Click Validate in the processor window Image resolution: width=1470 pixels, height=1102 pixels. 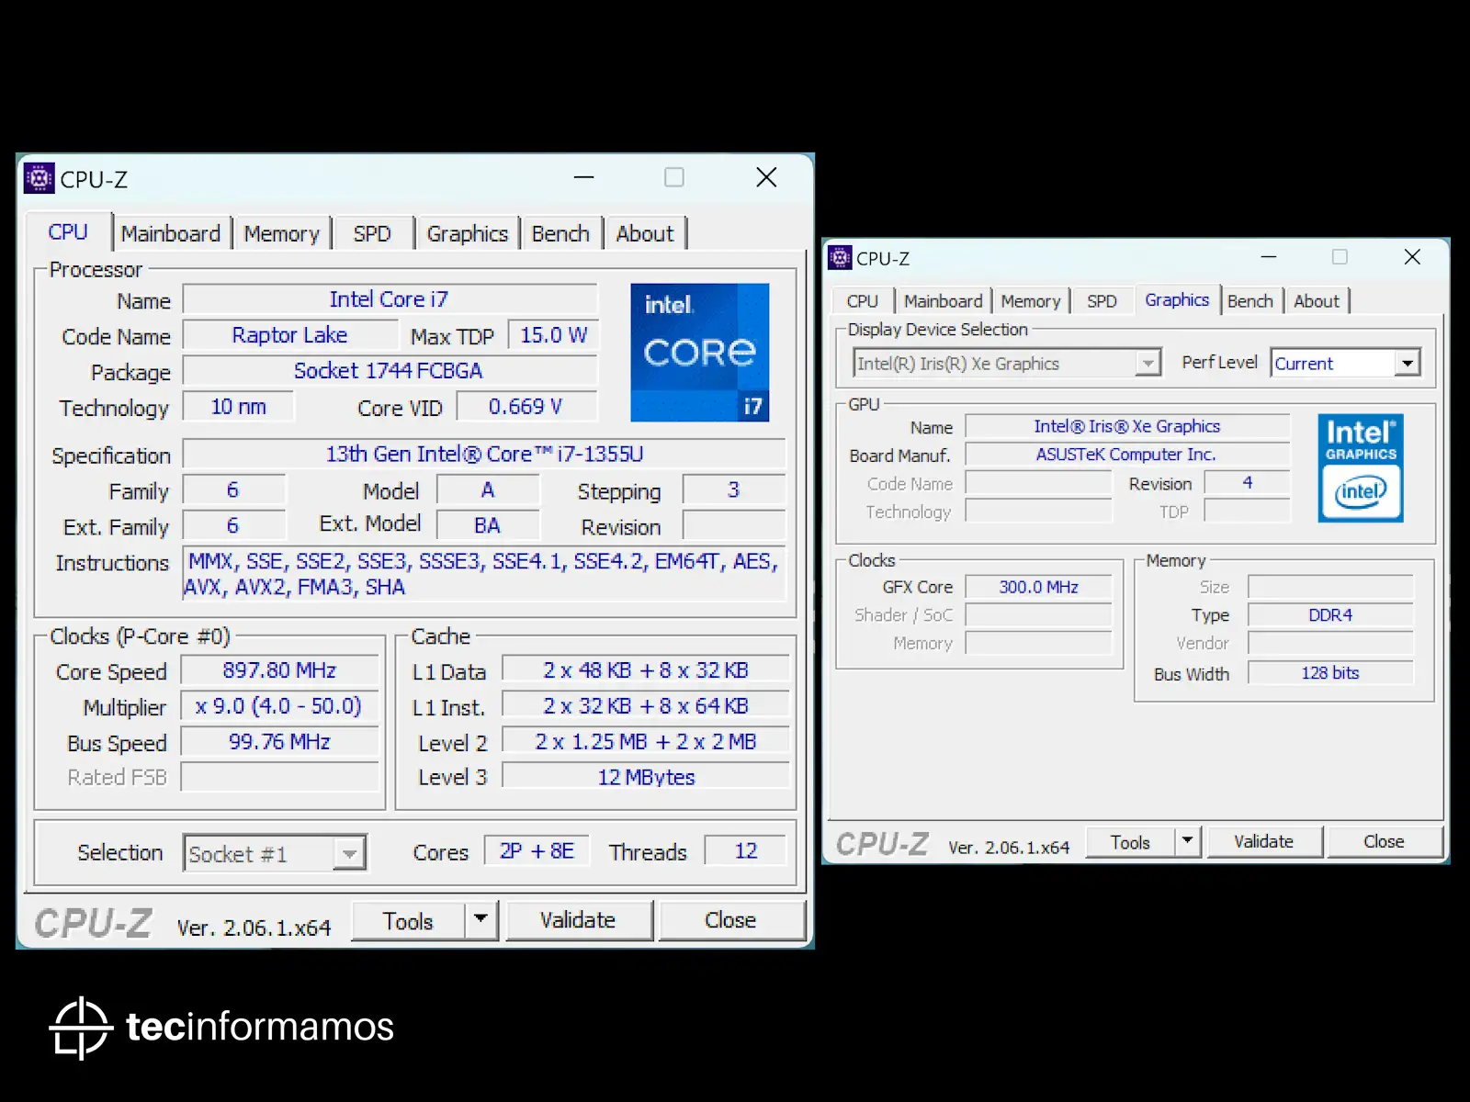(578, 920)
